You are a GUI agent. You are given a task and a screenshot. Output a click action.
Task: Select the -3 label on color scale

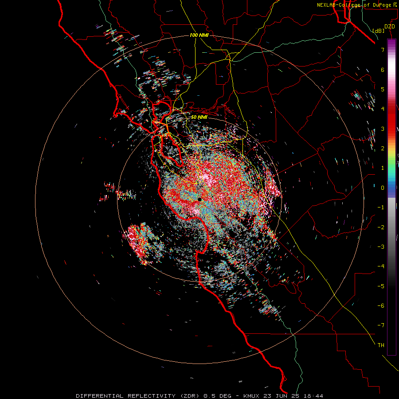tap(381, 247)
